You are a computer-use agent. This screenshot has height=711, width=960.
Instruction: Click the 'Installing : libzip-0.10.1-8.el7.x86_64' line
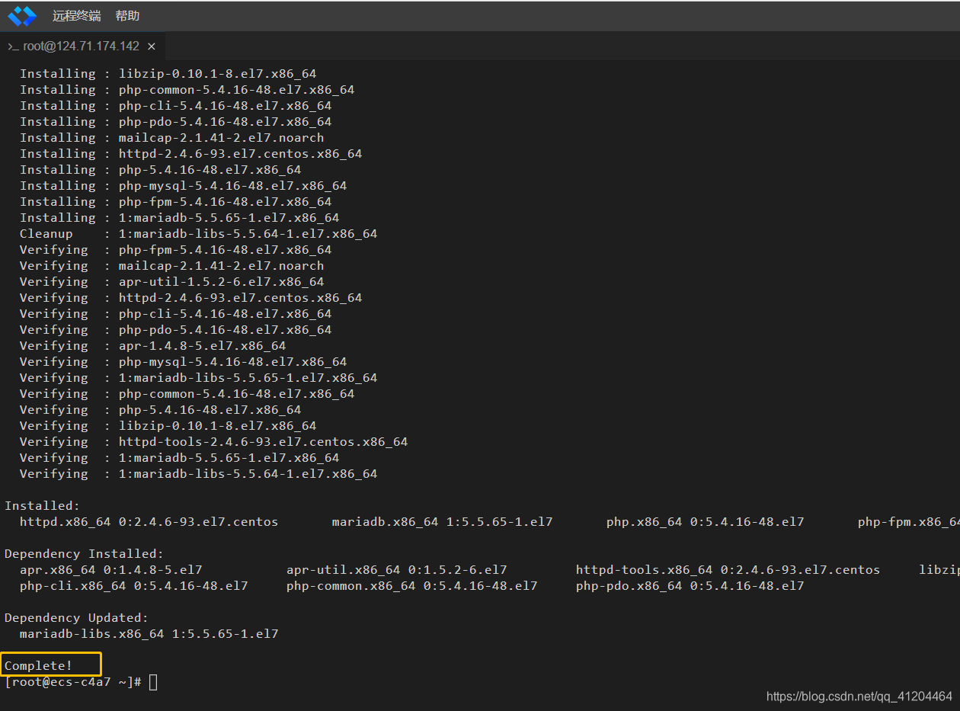pyautogui.click(x=168, y=74)
